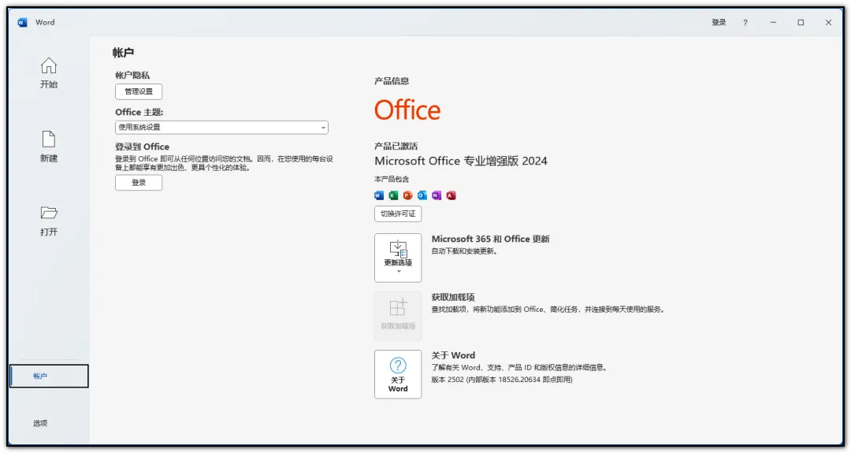
Task: Click the OneNote product icon
Action: coord(437,195)
